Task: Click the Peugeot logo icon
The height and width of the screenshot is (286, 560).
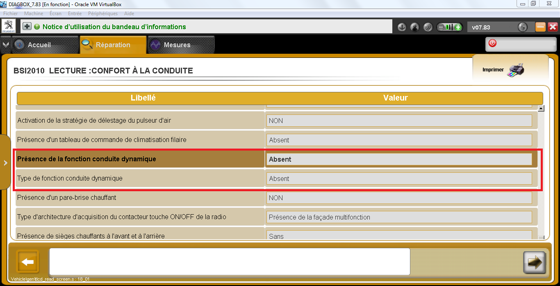Action: (x=9, y=26)
